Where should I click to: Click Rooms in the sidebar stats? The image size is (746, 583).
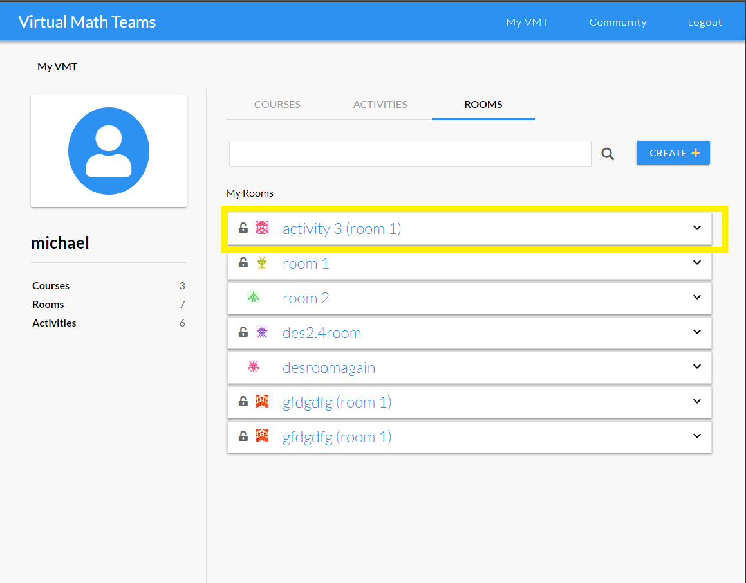[48, 304]
